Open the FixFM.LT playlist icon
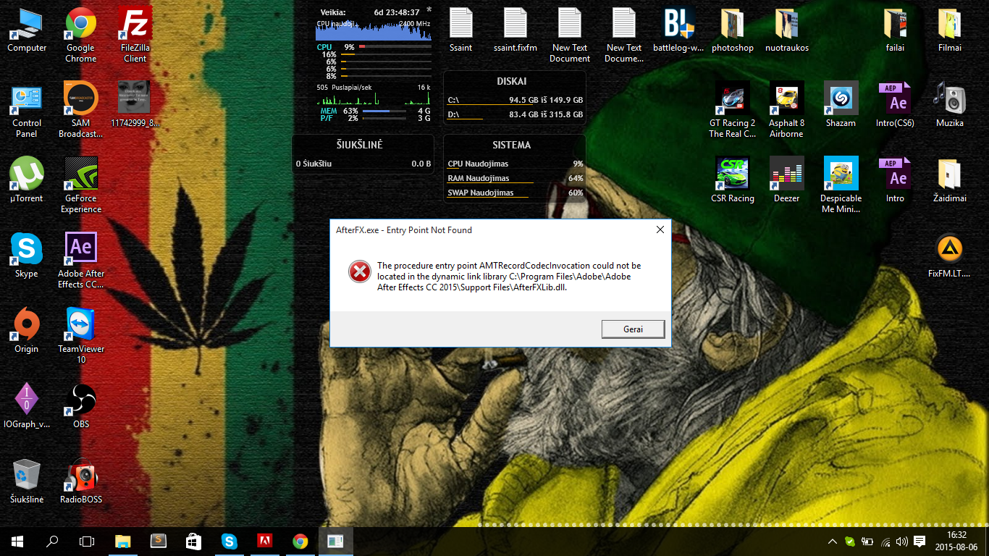This screenshot has height=556, width=989. click(949, 256)
